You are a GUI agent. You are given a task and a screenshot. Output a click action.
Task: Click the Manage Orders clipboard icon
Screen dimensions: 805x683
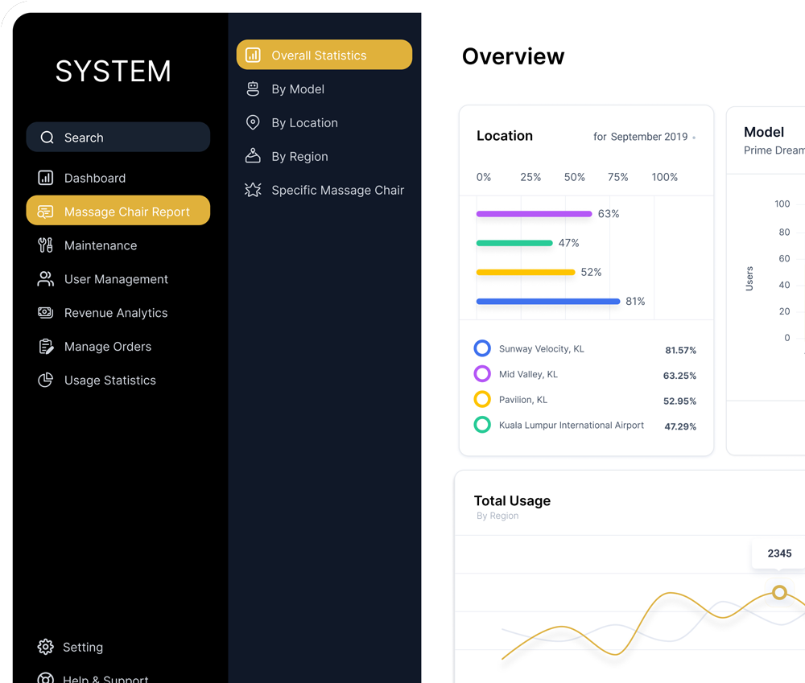coord(46,347)
